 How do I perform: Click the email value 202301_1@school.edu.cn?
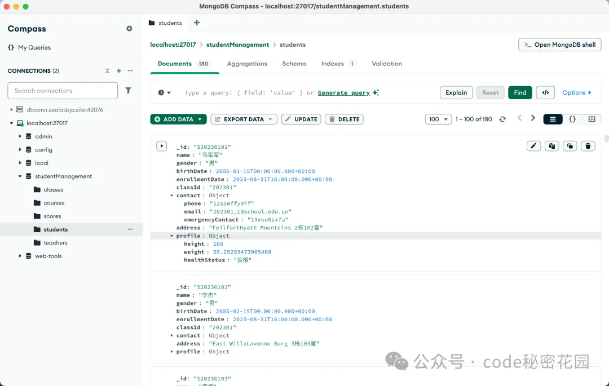(x=250, y=211)
